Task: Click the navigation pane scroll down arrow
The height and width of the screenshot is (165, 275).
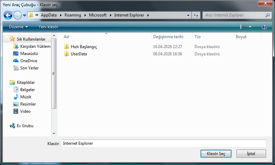Action: pos(54,134)
